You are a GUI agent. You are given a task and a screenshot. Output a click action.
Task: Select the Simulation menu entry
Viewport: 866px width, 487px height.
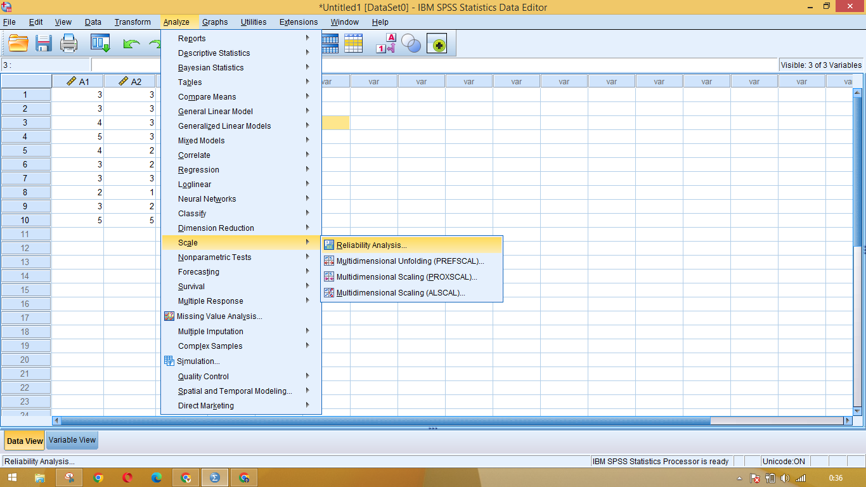242,361
